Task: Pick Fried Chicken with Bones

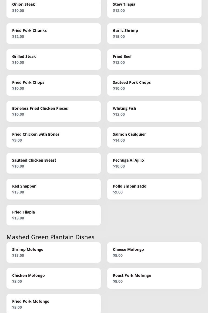Action: click(x=53, y=137)
